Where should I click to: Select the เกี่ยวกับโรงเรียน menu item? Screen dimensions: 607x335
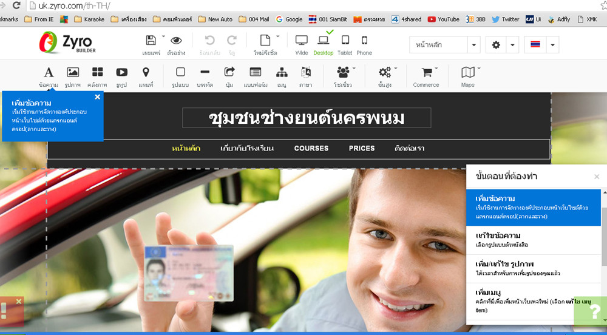pyautogui.click(x=247, y=148)
